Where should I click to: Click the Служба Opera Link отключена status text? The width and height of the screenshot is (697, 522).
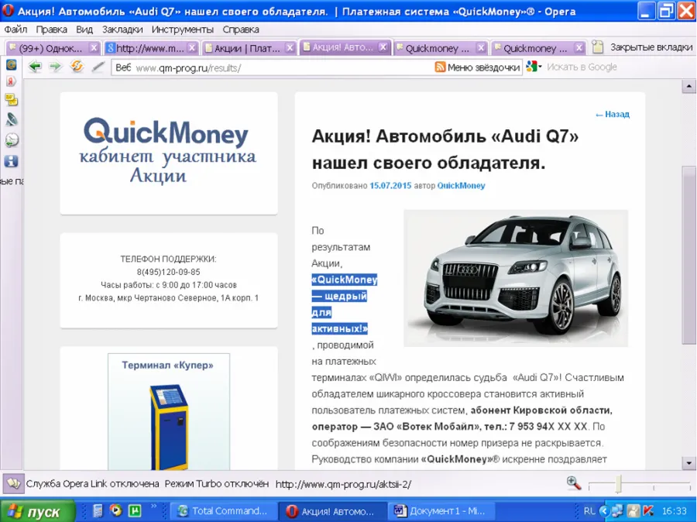point(92,484)
